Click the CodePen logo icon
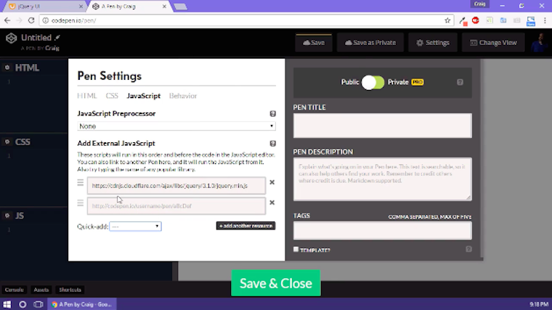 point(12,38)
